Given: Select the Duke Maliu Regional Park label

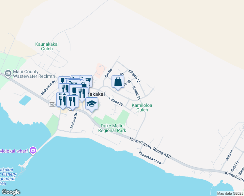Looking at the screenshot, I should [x=112, y=128].
